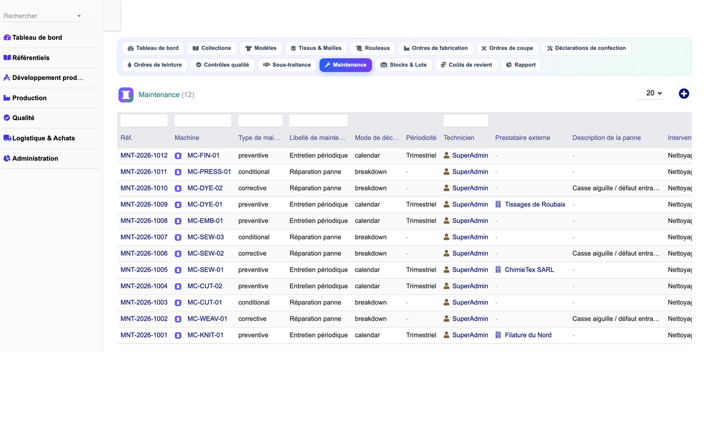Click building icon next to Filature du Nord
The image size is (707, 437).
tap(498, 335)
